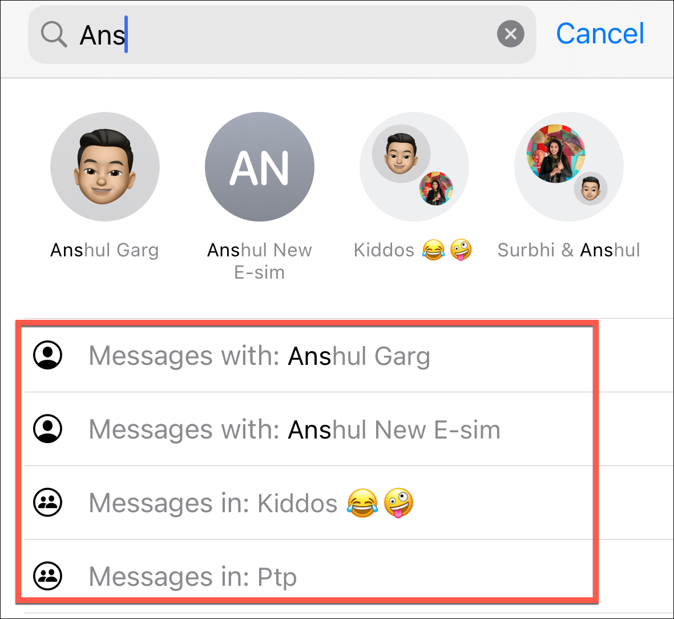Select the AN initials contact avatar
This screenshot has height=619, width=674.
pyautogui.click(x=260, y=167)
